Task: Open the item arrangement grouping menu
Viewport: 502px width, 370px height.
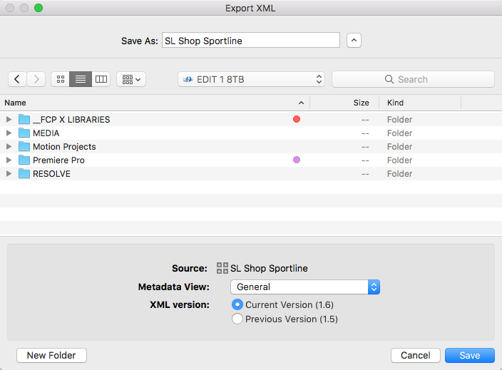Action: tap(131, 79)
